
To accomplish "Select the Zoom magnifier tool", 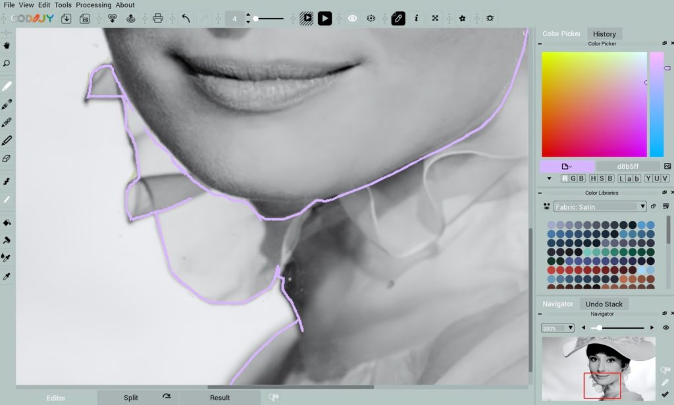I will 7,63.
